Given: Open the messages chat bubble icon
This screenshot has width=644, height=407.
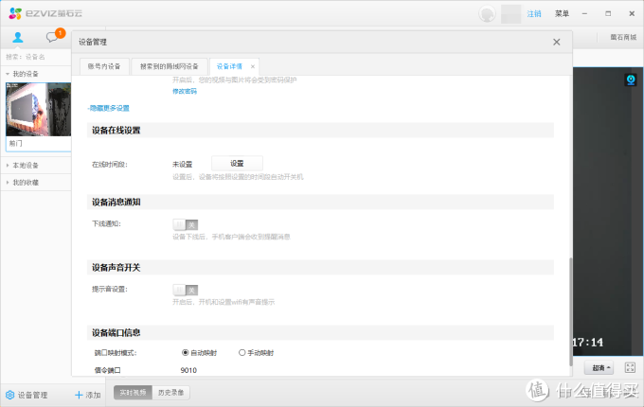Looking at the screenshot, I should coord(52,37).
